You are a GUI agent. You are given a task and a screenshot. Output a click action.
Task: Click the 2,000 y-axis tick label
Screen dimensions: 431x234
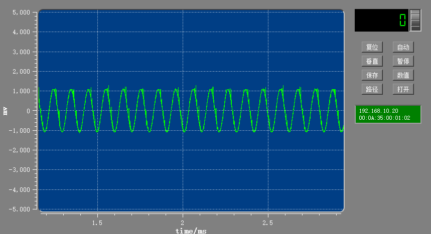(21, 72)
